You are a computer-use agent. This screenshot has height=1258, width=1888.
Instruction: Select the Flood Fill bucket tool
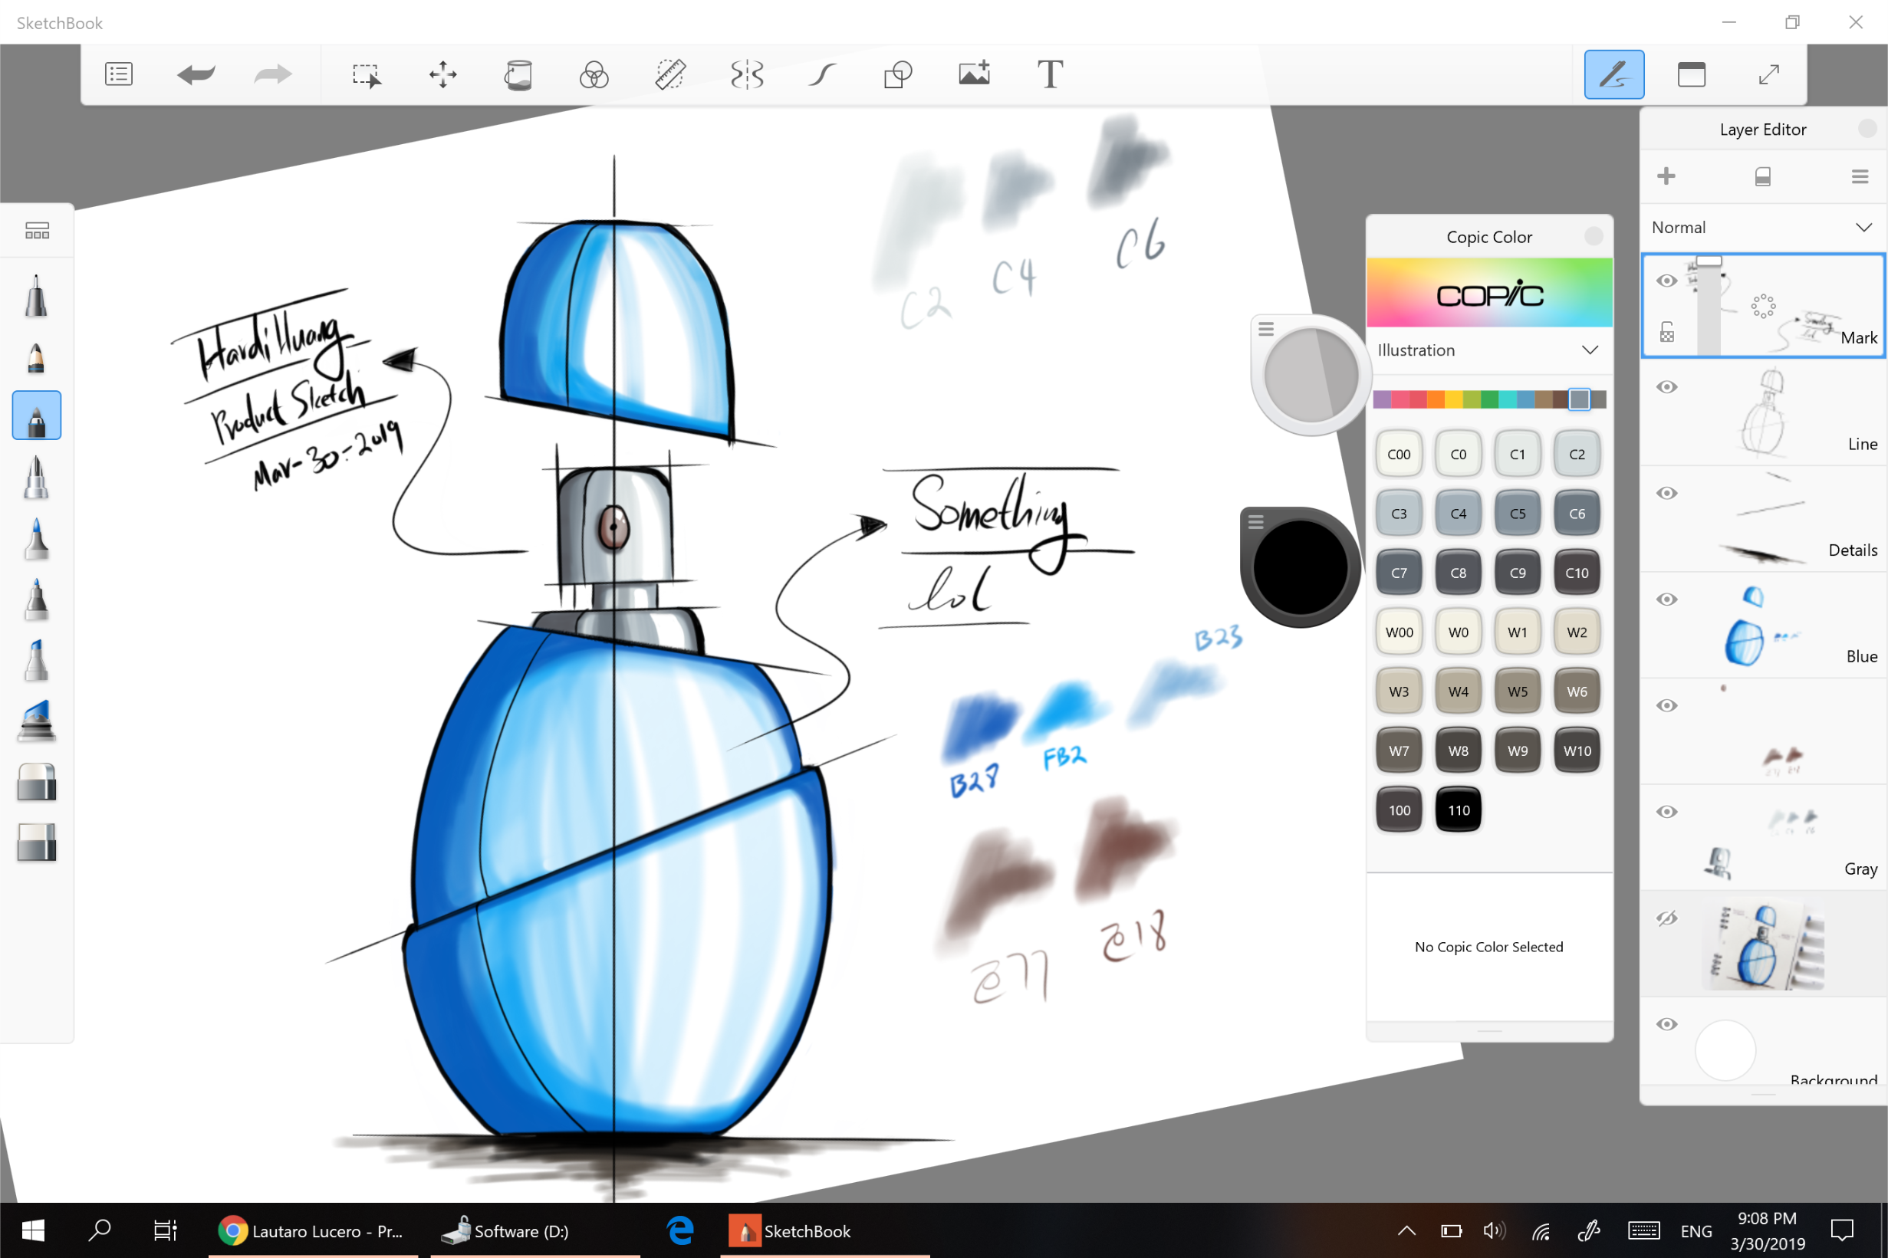[x=518, y=74]
